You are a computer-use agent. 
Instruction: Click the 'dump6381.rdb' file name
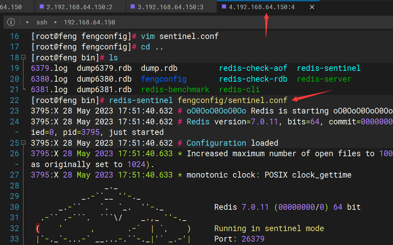tap(104, 89)
